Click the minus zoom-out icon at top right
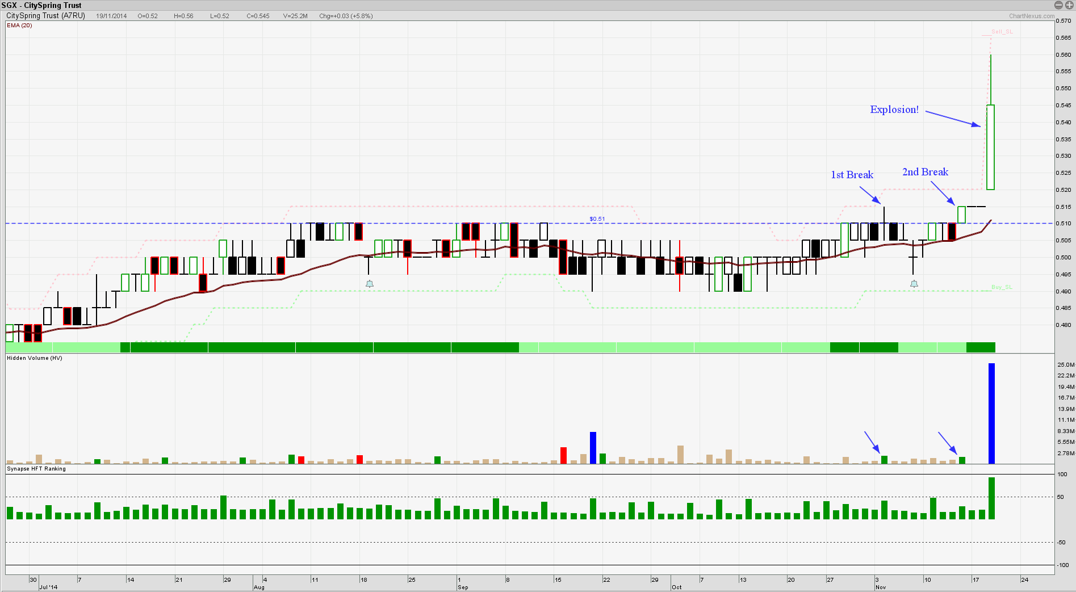The height and width of the screenshot is (592, 1076). click(1058, 5)
